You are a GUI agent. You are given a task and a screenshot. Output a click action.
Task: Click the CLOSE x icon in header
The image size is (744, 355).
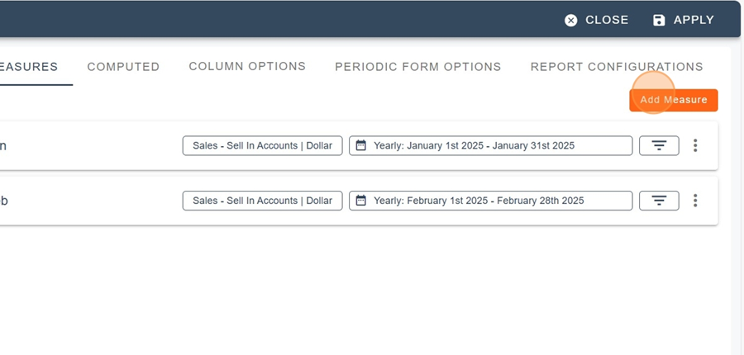570,21
